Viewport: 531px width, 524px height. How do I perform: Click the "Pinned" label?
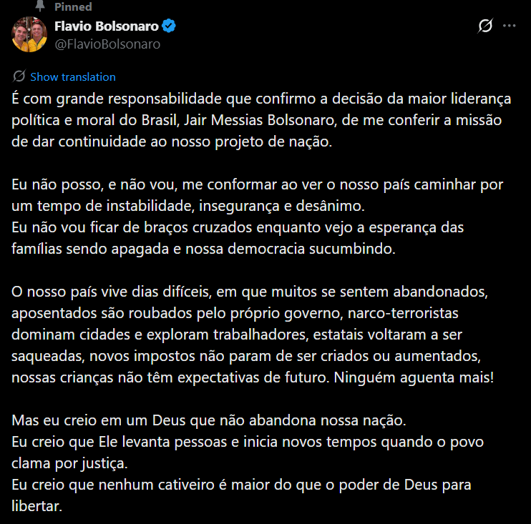pyautogui.click(x=74, y=6)
